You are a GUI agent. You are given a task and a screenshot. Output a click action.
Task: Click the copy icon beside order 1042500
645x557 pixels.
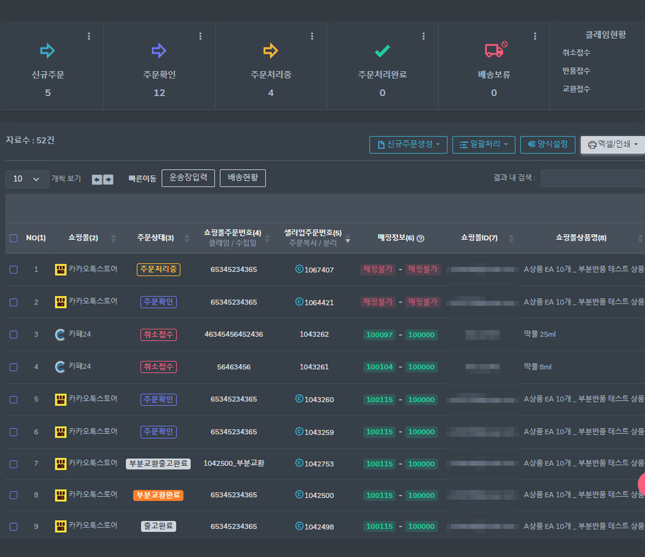pyautogui.click(x=299, y=495)
